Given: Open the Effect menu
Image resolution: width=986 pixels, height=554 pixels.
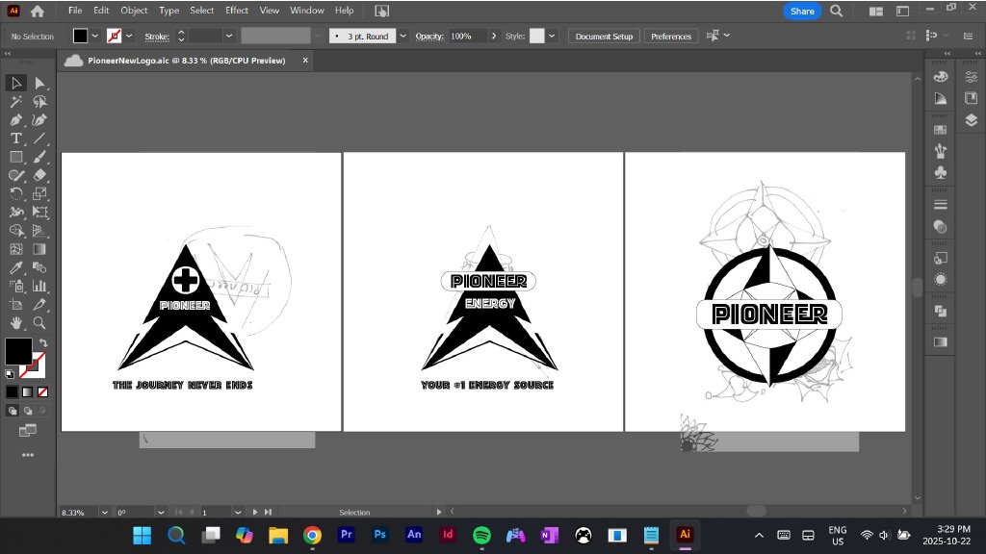Looking at the screenshot, I should coord(237,10).
